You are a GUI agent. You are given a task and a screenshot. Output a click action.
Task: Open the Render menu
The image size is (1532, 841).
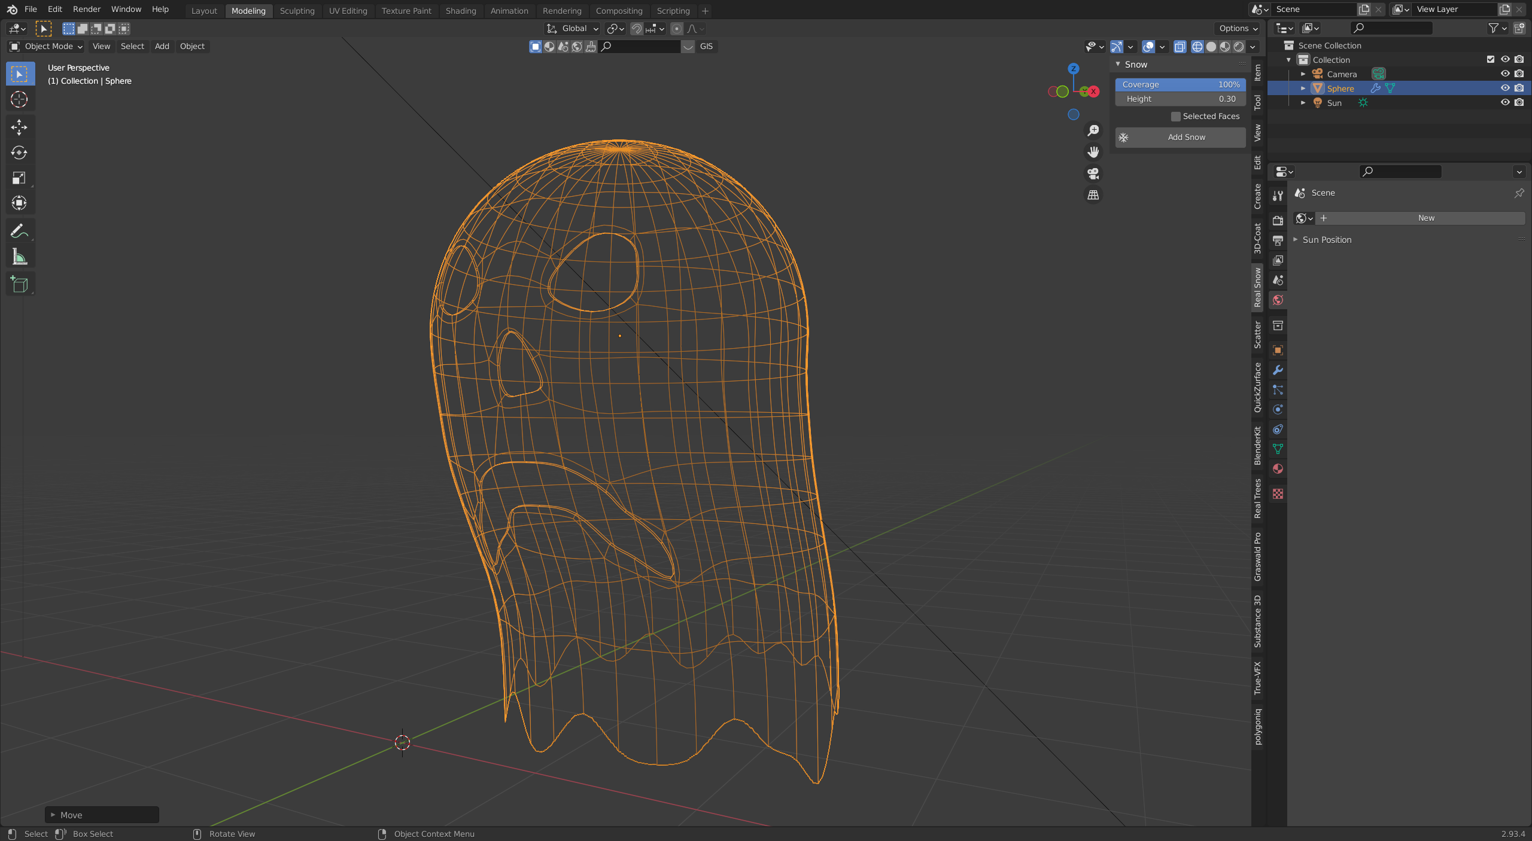[x=86, y=10]
